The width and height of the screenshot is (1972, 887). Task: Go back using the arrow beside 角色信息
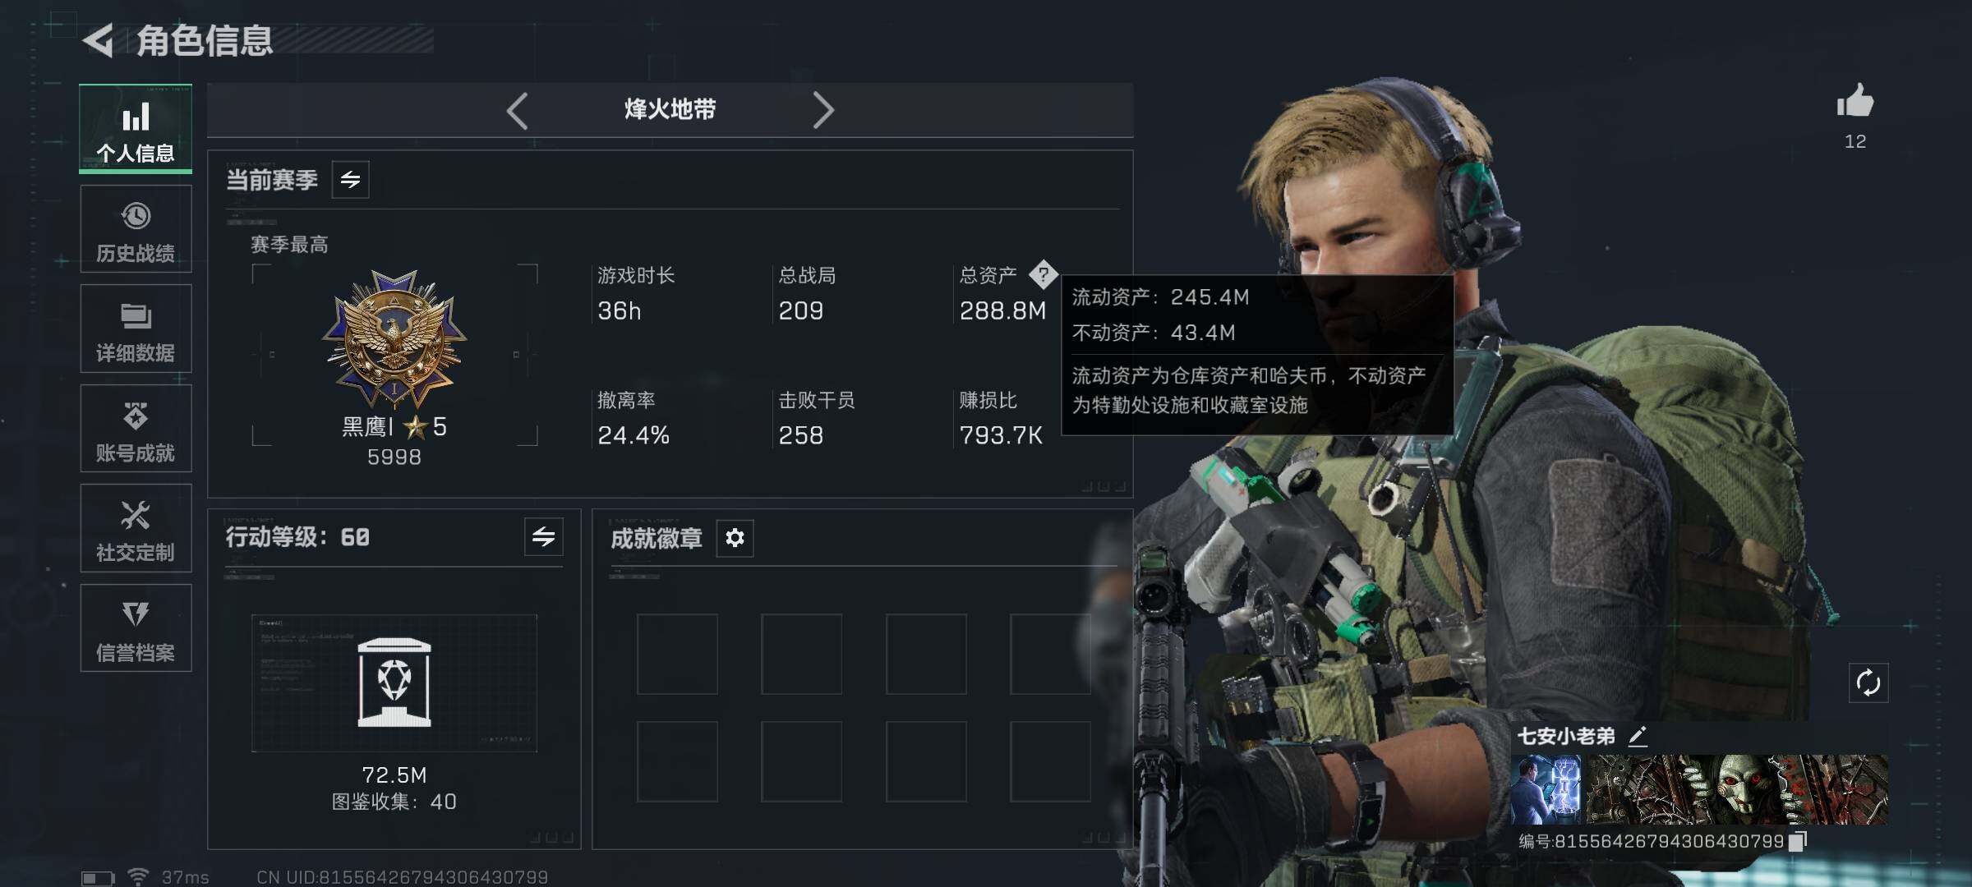click(99, 41)
